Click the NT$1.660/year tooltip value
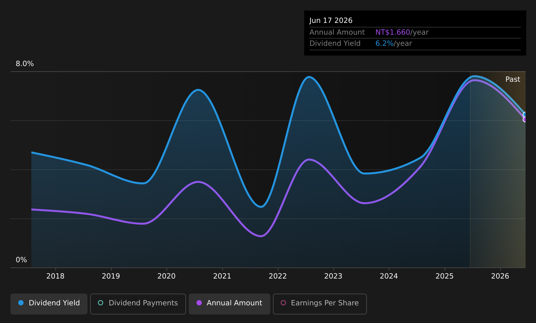The image size is (536, 323). 402,32
